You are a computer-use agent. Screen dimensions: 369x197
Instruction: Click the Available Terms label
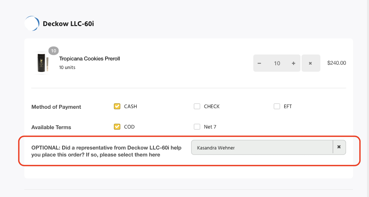tap(51, 127)
